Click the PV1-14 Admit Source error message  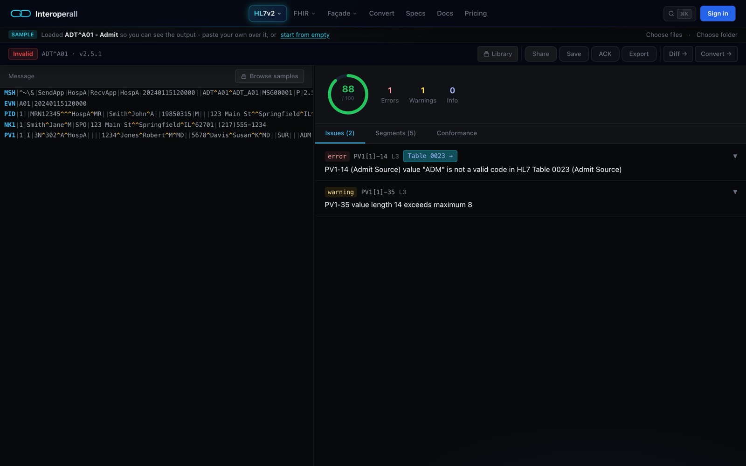[x=473, y=170]
